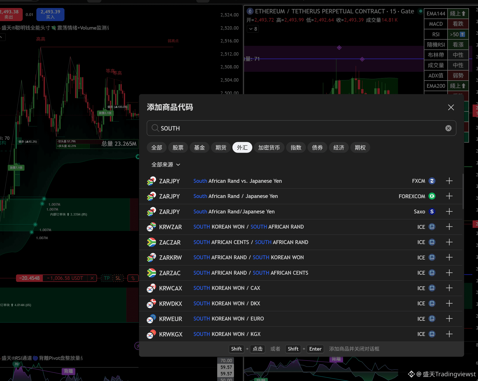This screenshot has height=381, width=478.
Task: Expand the 全部来源 source dropdown
Action: point(166,165)
